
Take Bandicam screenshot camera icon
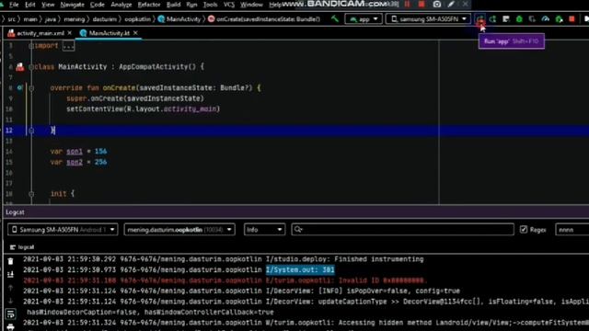436,4
